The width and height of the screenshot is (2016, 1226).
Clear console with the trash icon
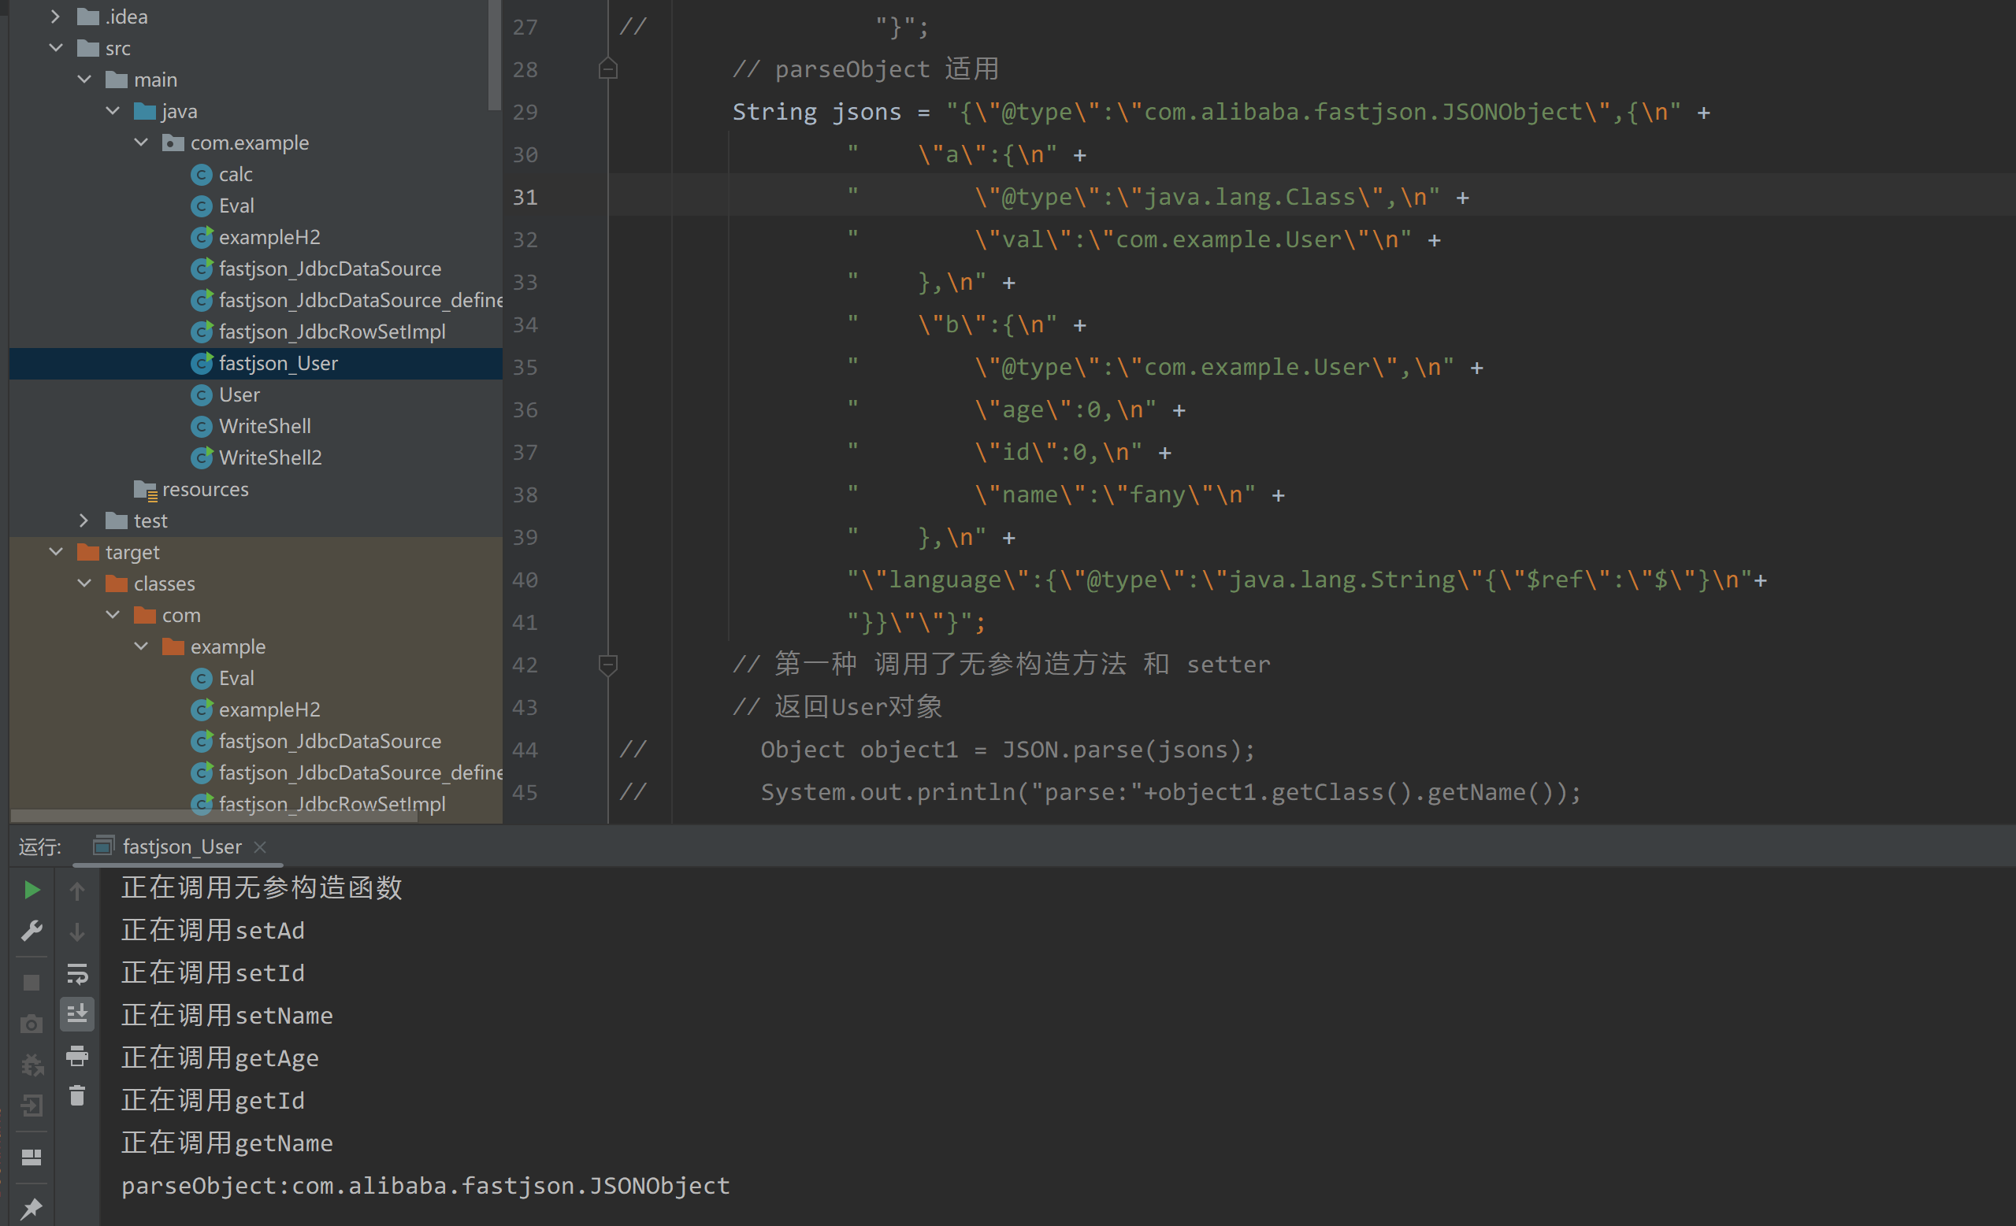77,1096
